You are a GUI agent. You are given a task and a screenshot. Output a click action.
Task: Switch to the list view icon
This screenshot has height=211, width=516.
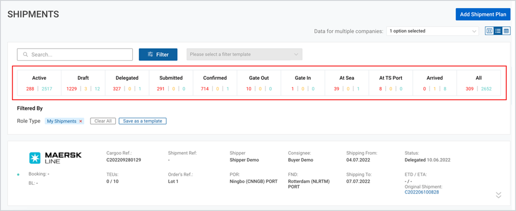click(x=498, y=31)
